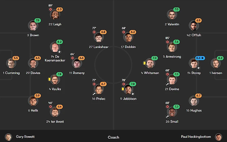Click Iversen's 8.2 rating badge
The height and width of the screenshot is (142, 227).
pyautogui.click(x=220, y=58)
